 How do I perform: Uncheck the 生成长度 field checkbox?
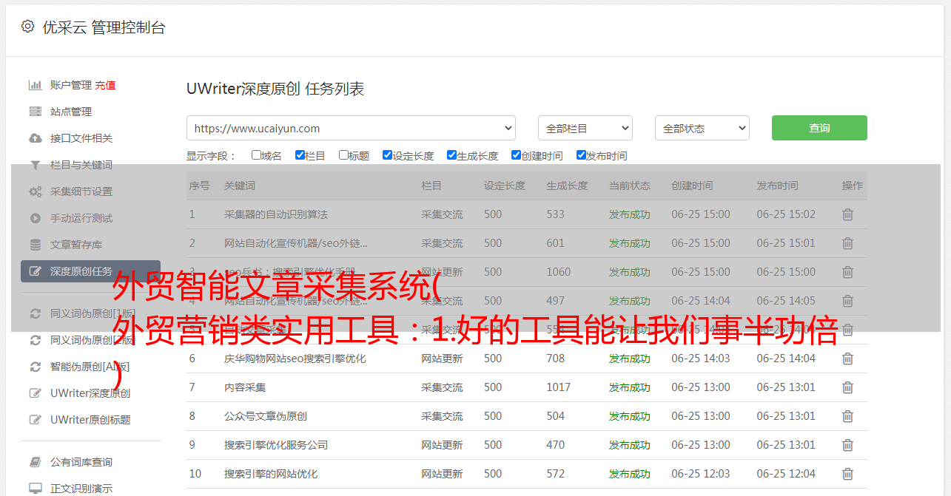[451, 155]
